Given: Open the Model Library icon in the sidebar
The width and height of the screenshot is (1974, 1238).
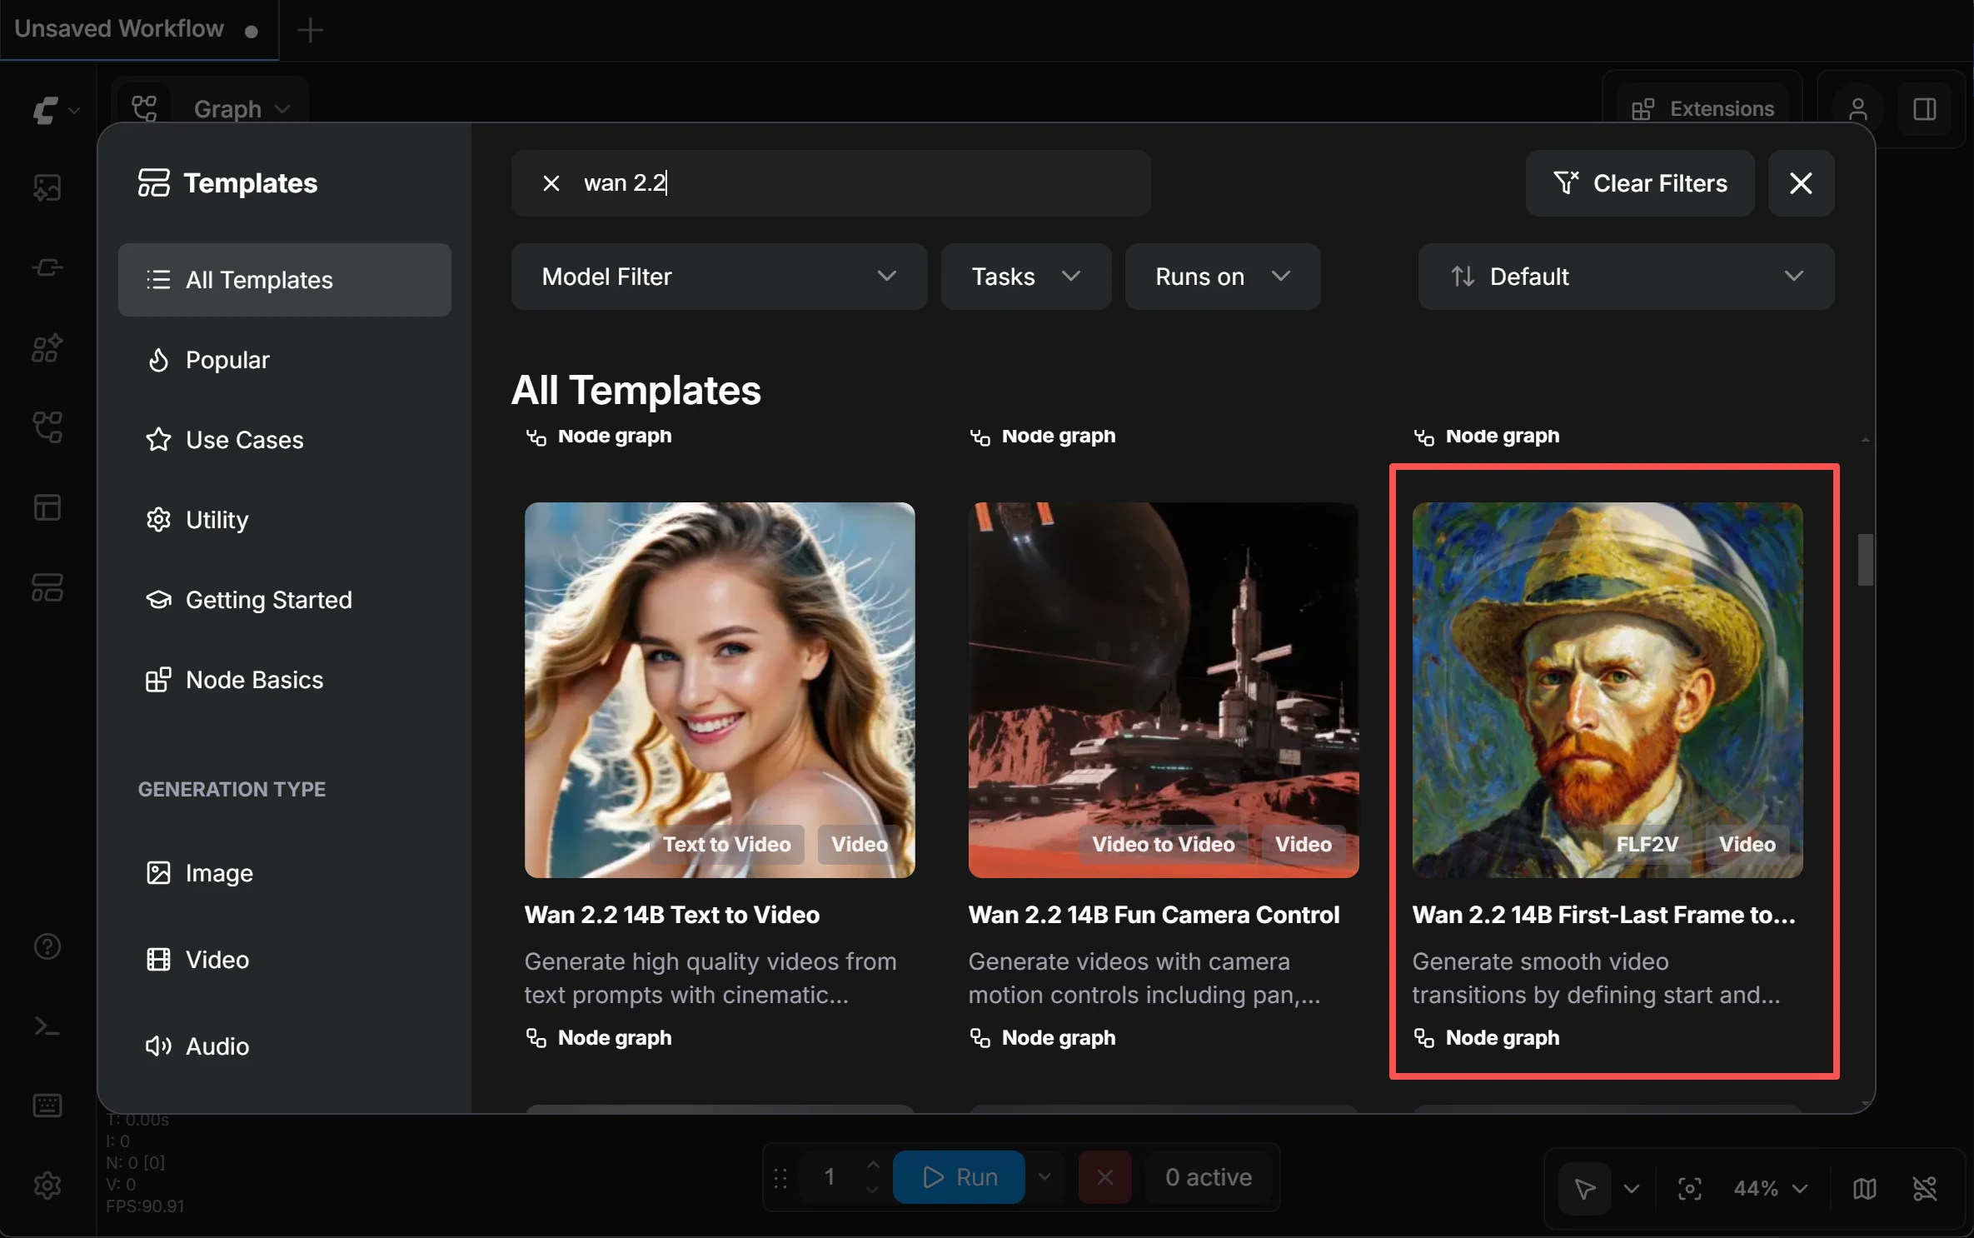Looking at the screenshot, I should point(47,348).
